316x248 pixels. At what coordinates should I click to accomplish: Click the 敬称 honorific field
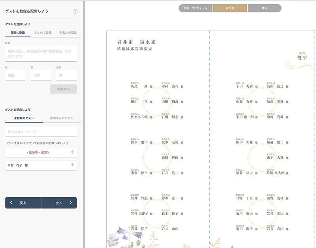pos(66,75)
